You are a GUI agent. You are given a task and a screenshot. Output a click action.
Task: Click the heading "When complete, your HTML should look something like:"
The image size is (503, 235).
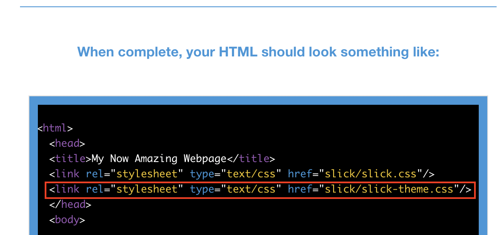(x=258, y=52)
